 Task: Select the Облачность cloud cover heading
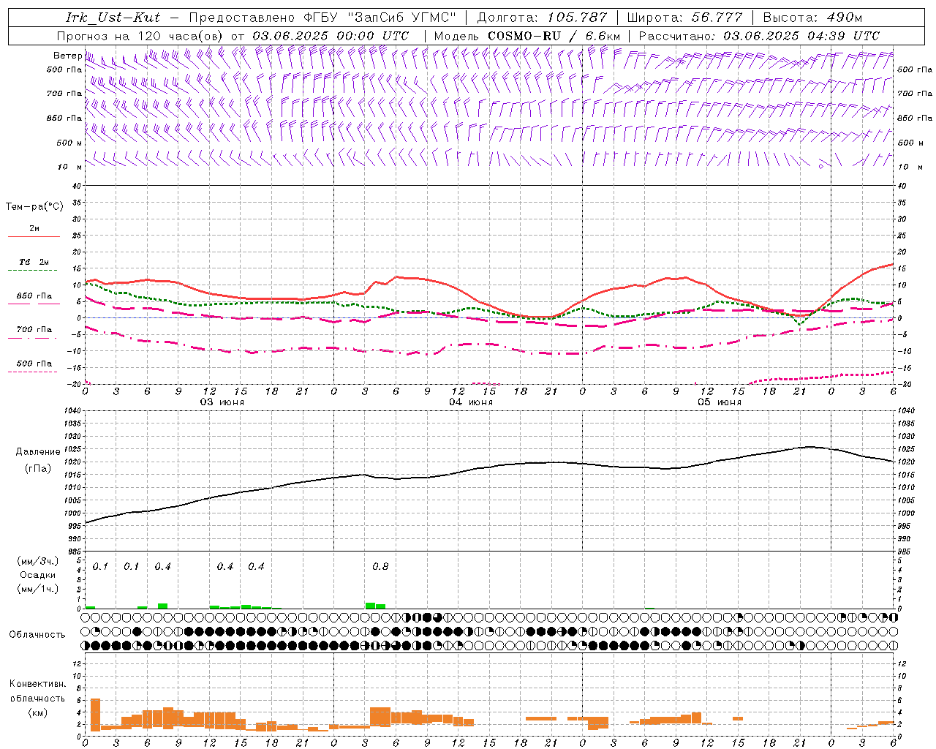[37, 635]
